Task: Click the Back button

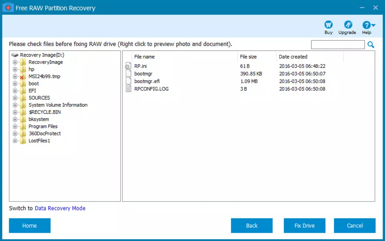Action: [252, 226]
